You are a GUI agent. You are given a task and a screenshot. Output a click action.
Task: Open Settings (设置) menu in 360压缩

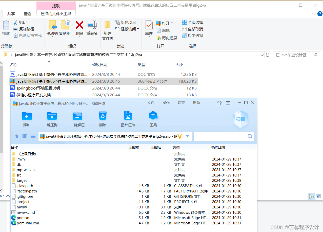[181, 103]
